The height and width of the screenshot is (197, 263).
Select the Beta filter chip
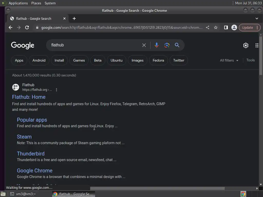click(98, 60)
